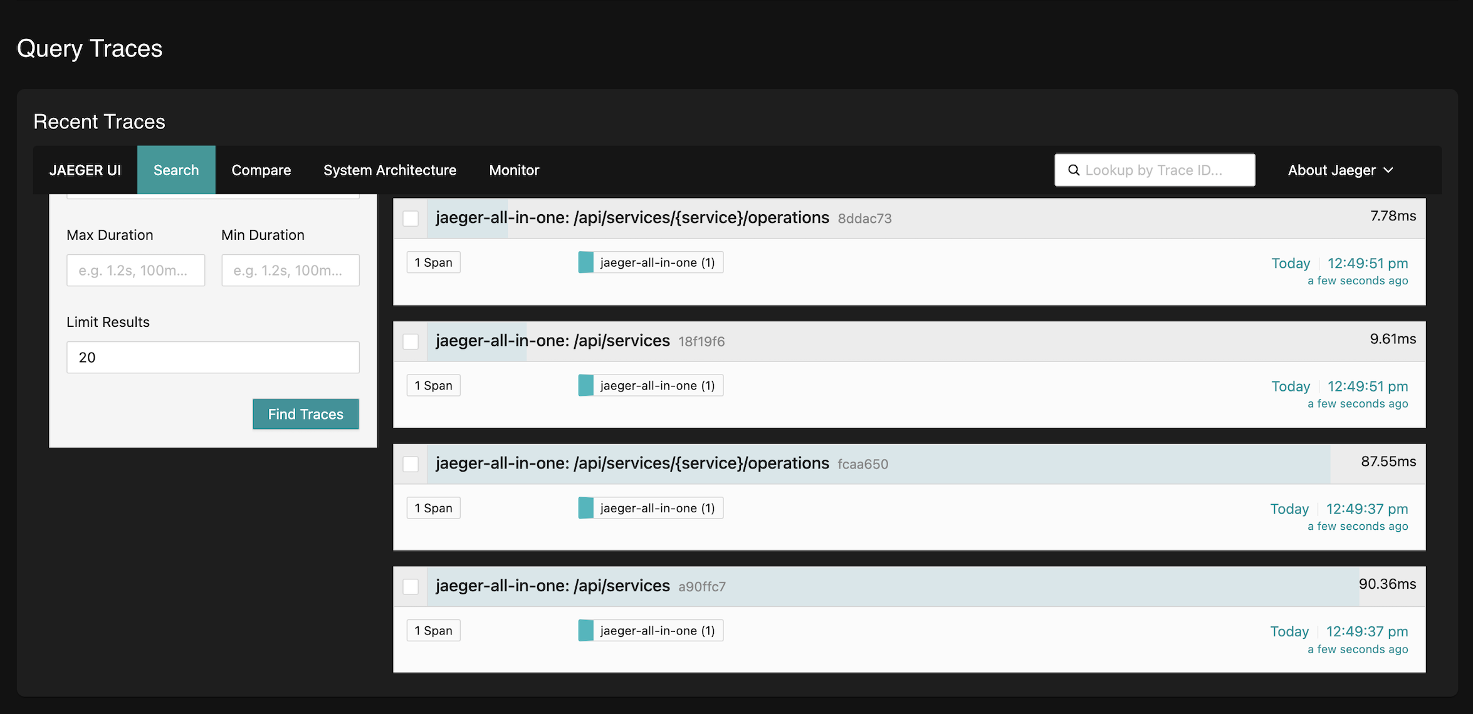Click the search magnifier icon in Lookup field

point(1074,170)
